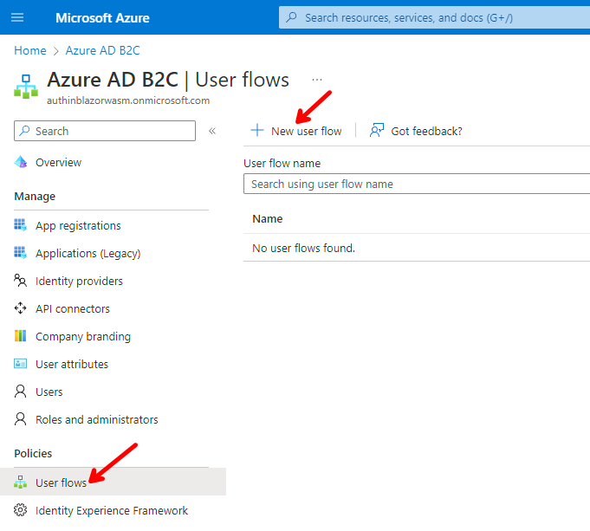
Task: Open the hamburger portal menu
Action: [17, 17]
